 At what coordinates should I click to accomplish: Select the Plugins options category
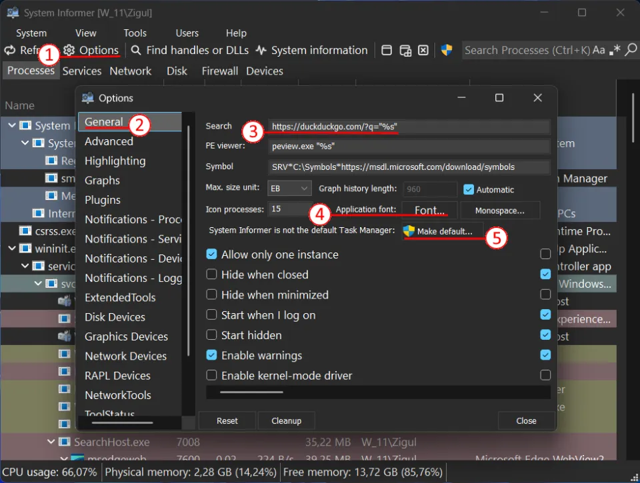(130, 201)
